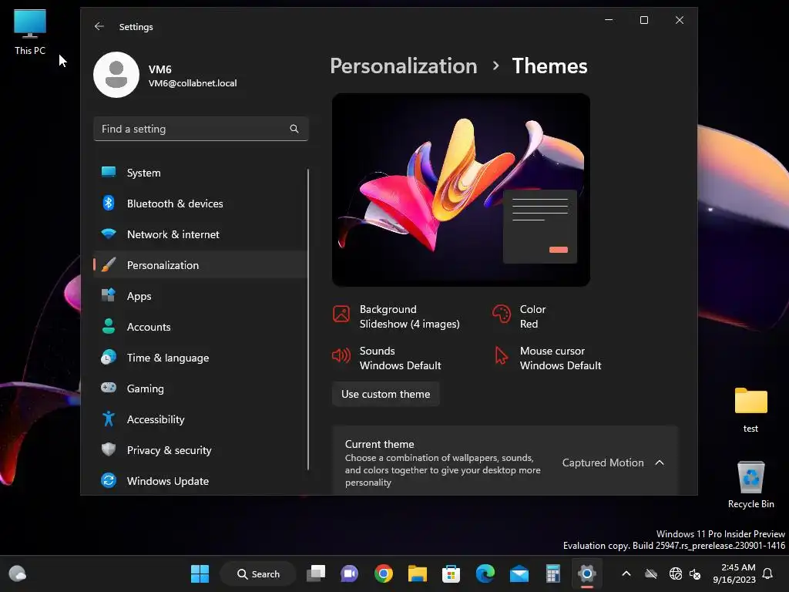This screenshot has width=789, height=592.
Task: Launch the Teams Chat taskbar icon
Action: [x=350, y=573]
